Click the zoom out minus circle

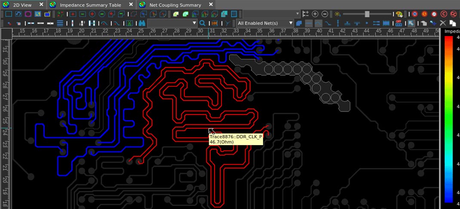325,14
